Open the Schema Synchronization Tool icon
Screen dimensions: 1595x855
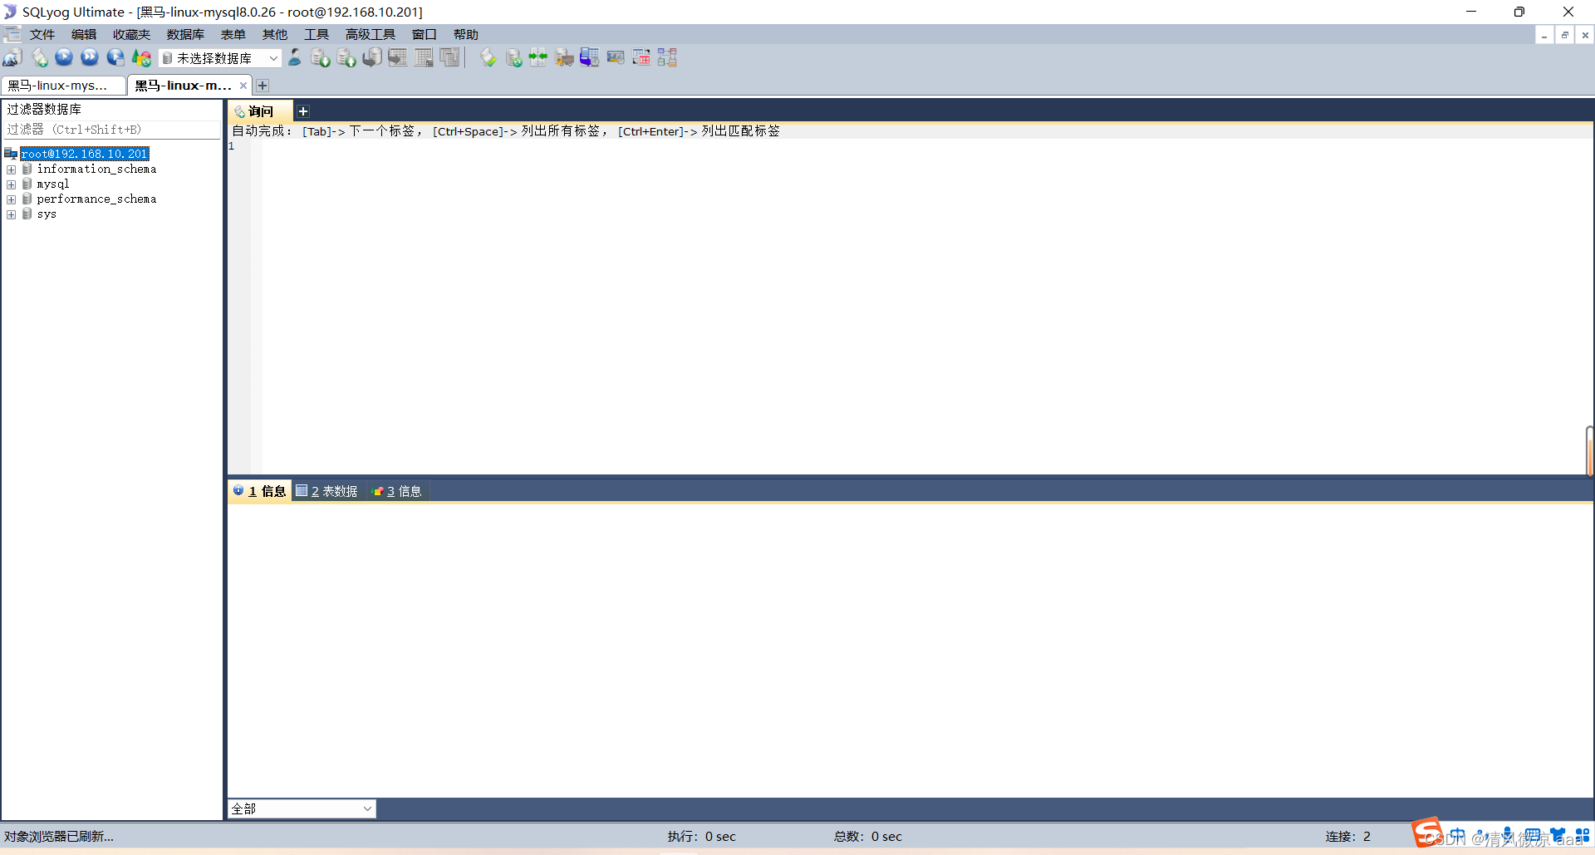[x=514, y=57]
